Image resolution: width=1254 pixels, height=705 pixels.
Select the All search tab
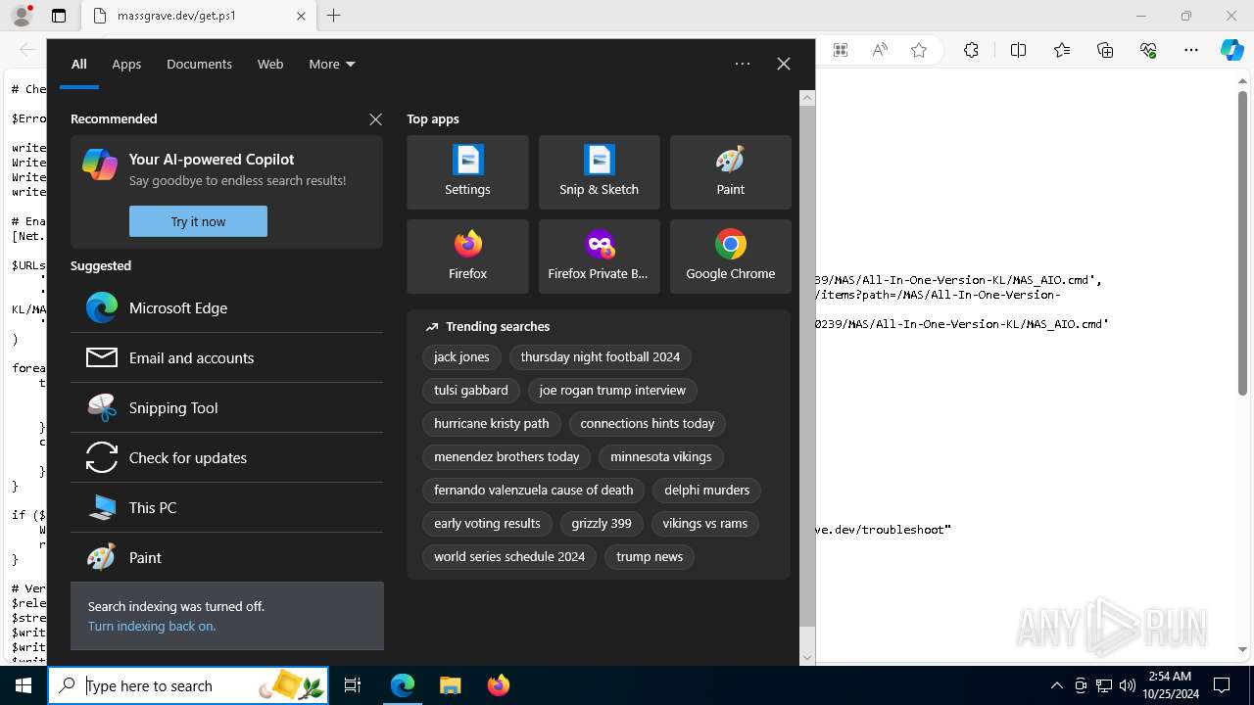click(78, 64)
